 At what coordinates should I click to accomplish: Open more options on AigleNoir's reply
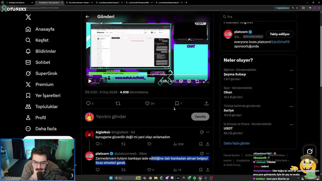[208, 132]
